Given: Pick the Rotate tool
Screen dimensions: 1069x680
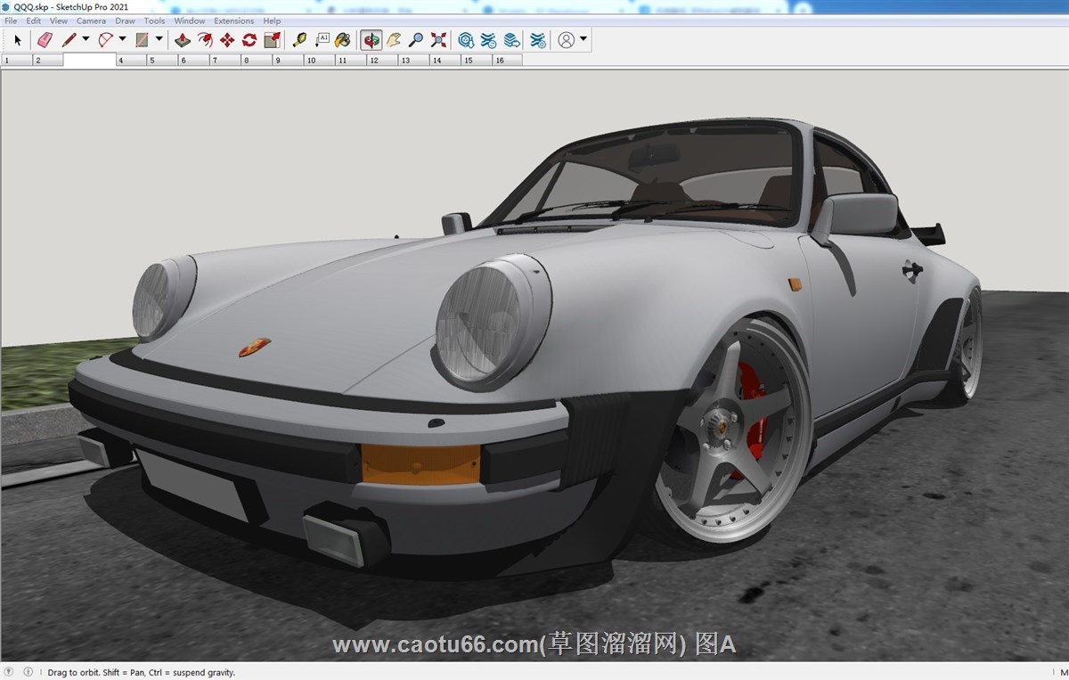Looking at the screenshot, I should point(249,40).
